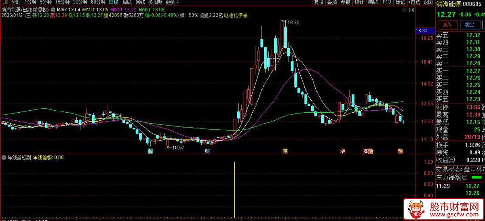The height and width of the screenshot is (221, 485).
Task: Open the 复权 adjustment menu
Action: pos(319,2)
